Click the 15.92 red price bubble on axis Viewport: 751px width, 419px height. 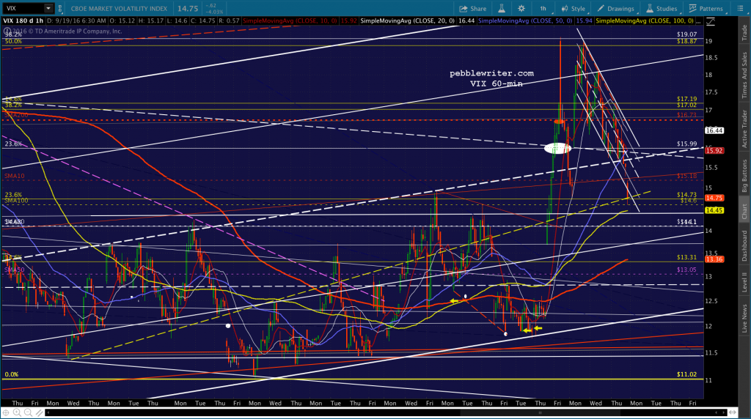click(714, 151)
